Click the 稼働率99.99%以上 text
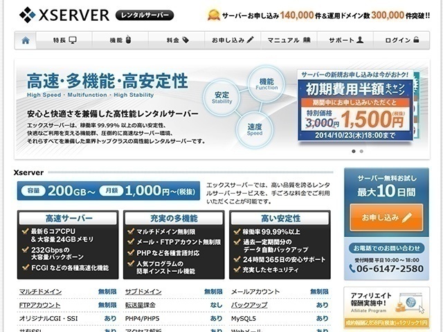The image size is (443, 332). coord(271,232)
